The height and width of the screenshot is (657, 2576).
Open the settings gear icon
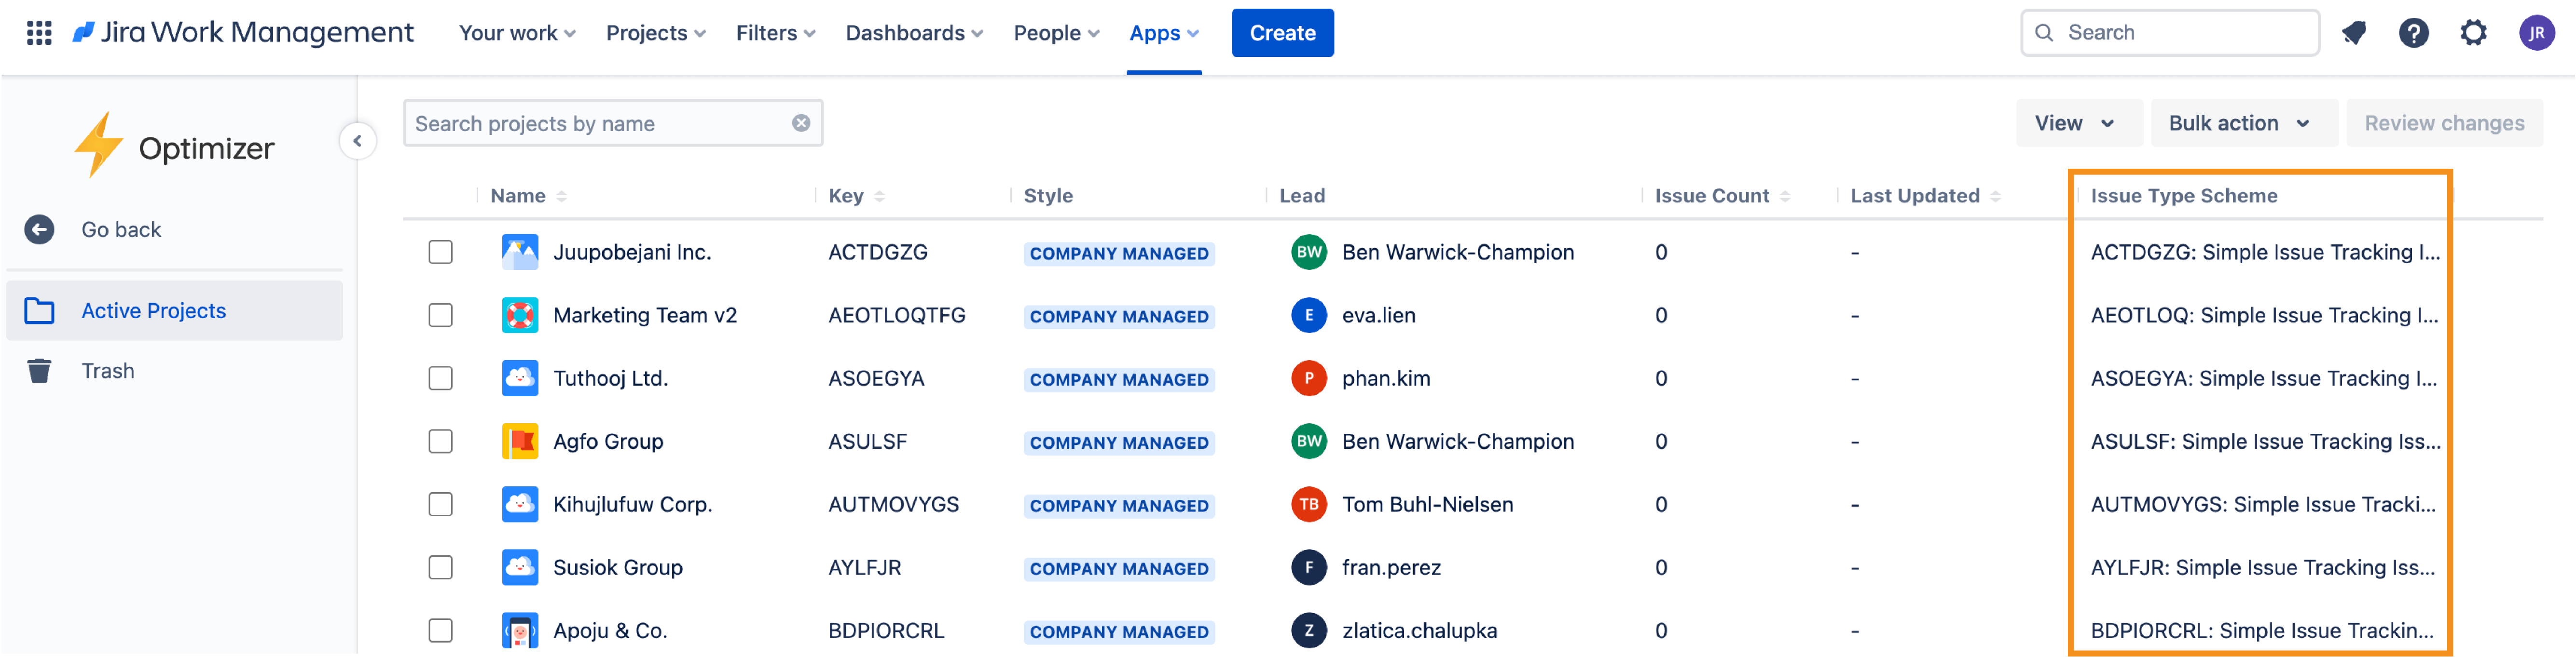pos(2473,33)
